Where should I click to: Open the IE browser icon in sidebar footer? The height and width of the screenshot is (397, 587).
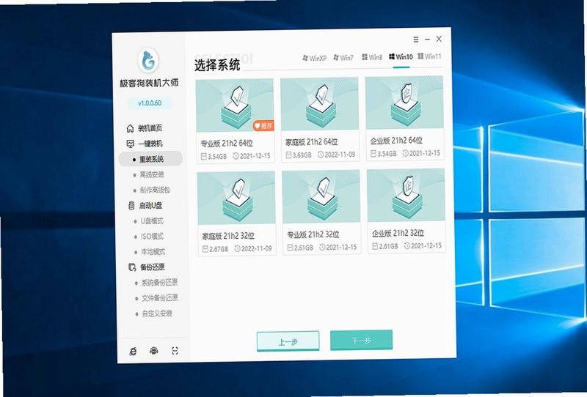133,352
